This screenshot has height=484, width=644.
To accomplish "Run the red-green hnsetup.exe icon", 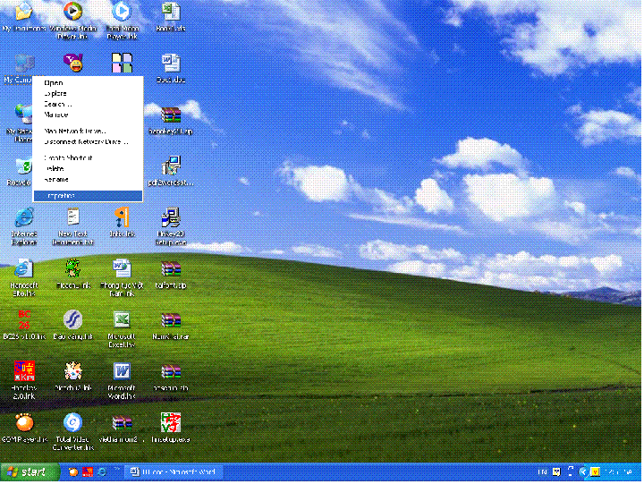I will (x=171, y=422).
